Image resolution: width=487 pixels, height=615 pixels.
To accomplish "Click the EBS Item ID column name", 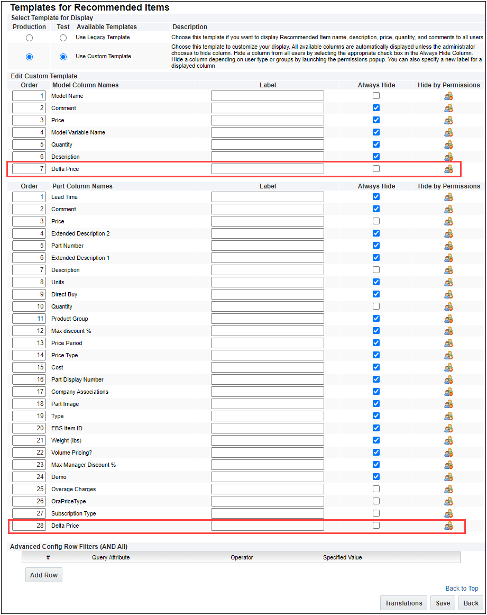I will 67,428.
